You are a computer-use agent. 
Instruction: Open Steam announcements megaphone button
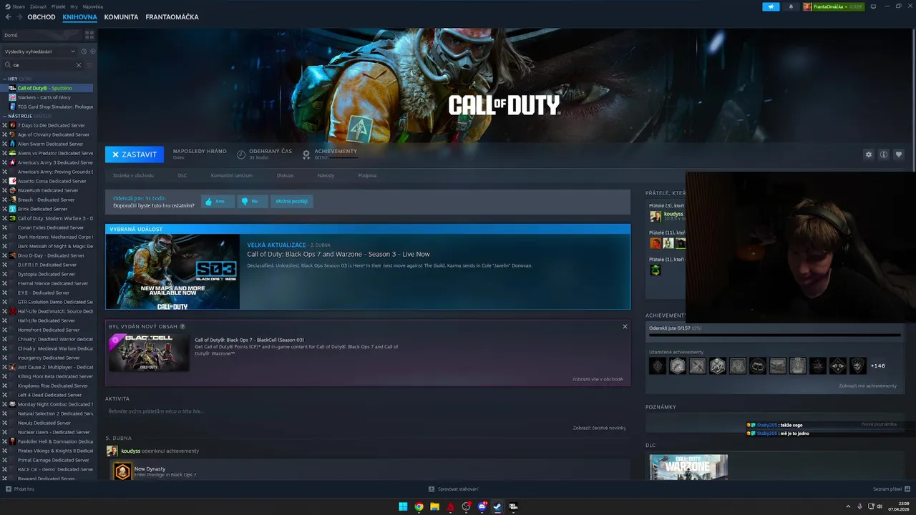coord(771,6)
